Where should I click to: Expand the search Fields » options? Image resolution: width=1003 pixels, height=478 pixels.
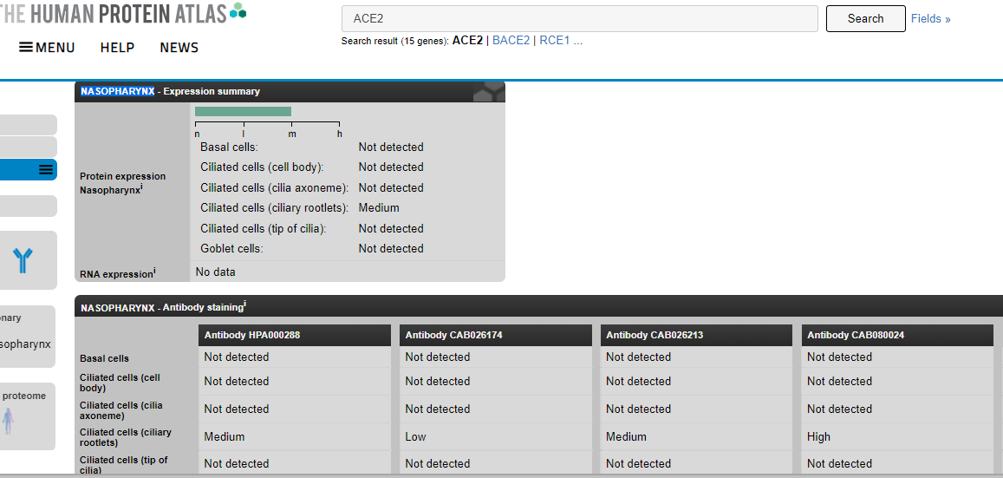(930, 19)
